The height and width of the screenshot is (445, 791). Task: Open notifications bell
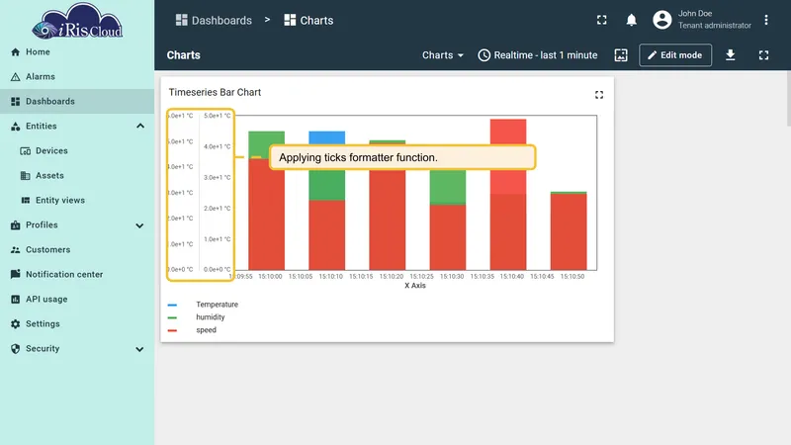631,20
